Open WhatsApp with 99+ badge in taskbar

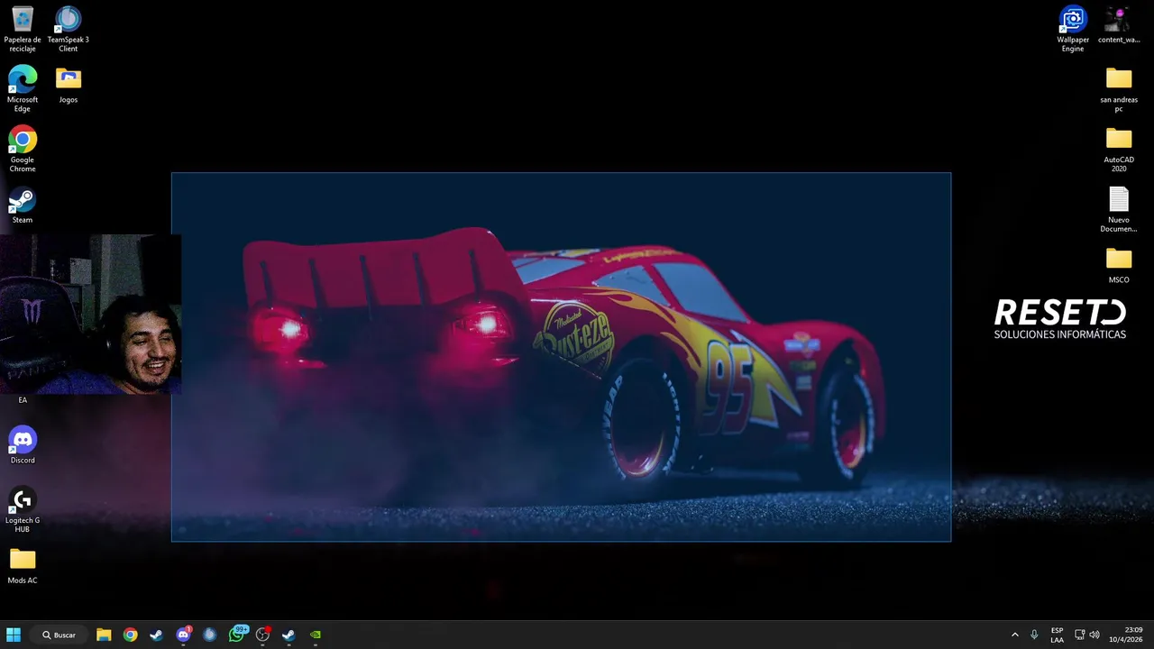[237, 635]
